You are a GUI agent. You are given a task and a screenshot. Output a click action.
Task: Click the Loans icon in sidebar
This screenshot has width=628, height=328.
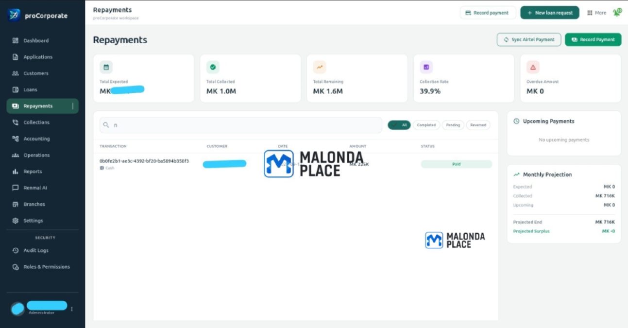(15, 89)
